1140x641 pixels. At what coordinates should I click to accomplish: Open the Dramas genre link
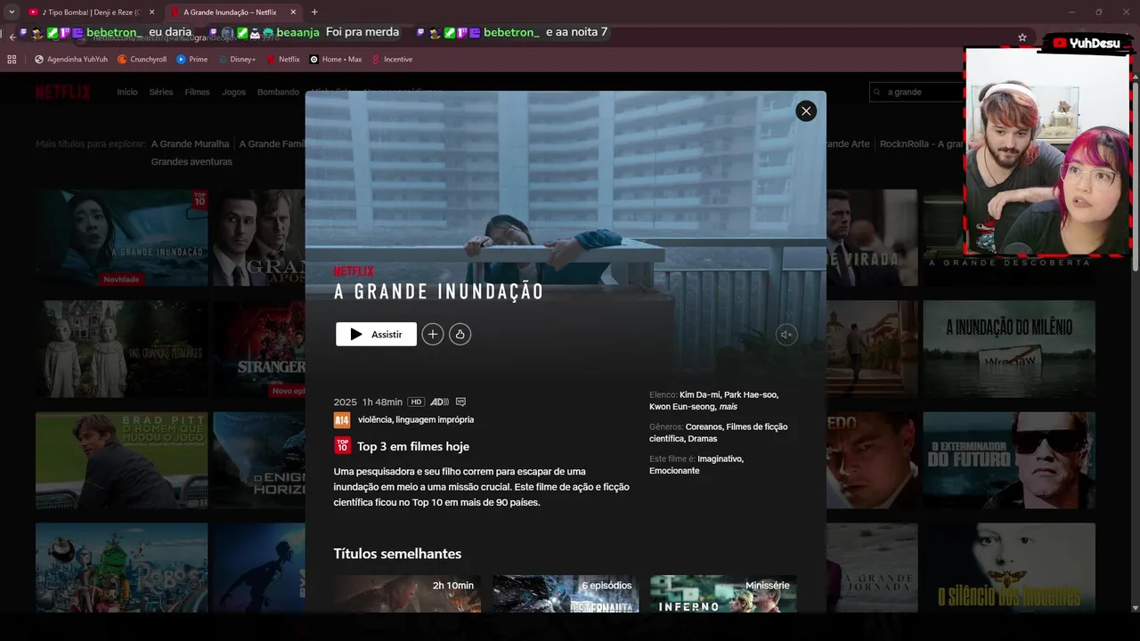[703, 439]
